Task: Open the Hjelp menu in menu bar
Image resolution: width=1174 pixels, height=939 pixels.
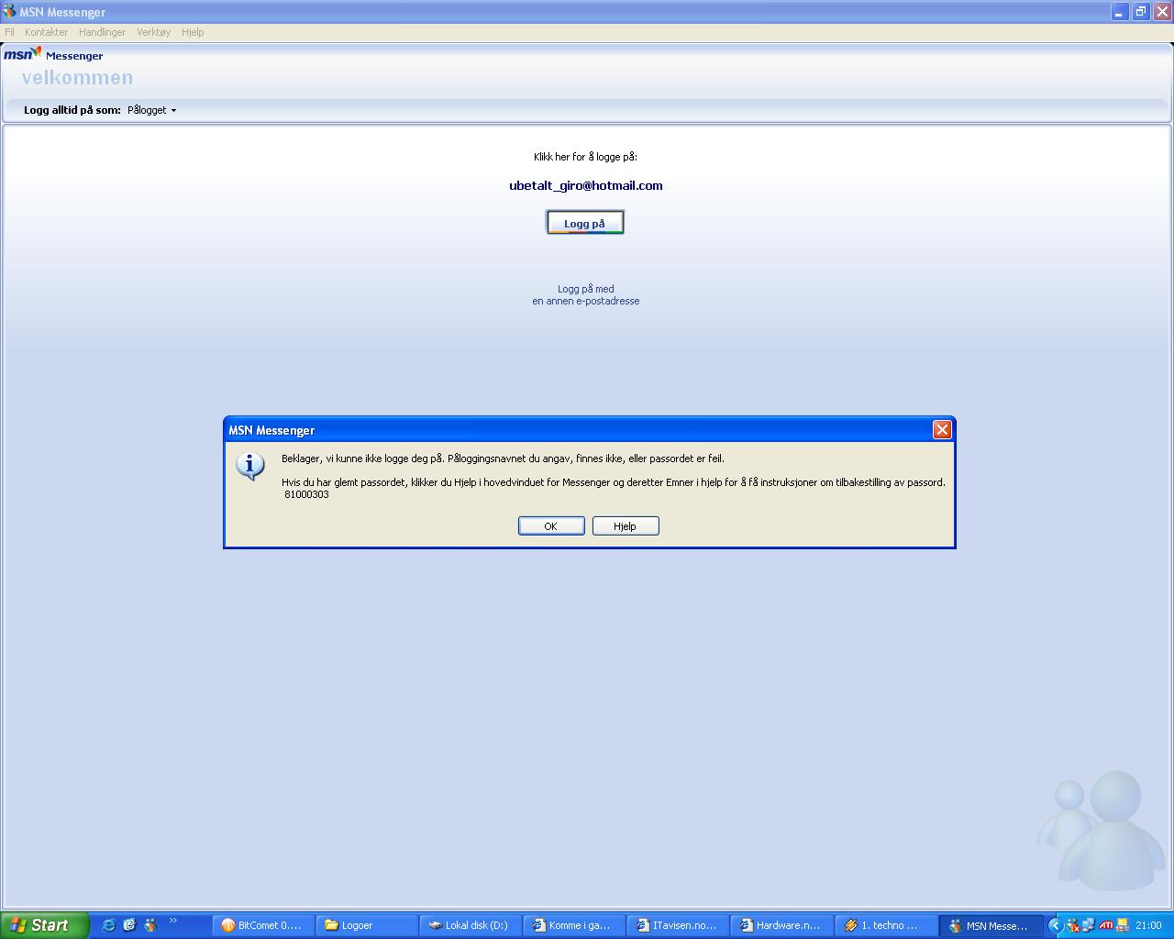Action: [x=193, y=32]
